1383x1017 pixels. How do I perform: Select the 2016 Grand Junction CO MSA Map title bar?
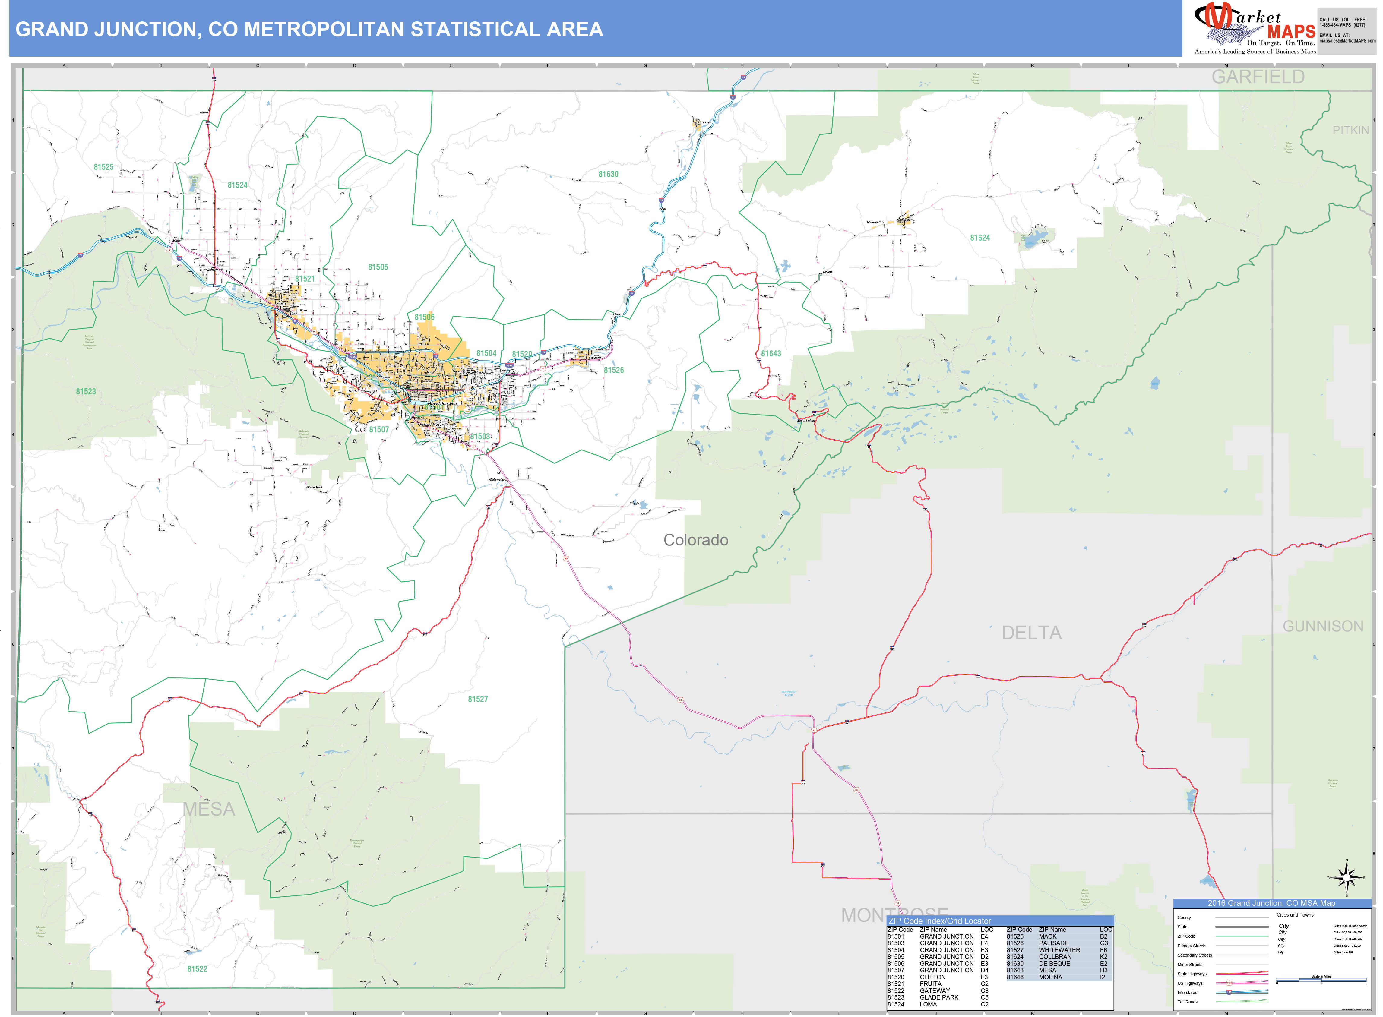(1271, 903)
